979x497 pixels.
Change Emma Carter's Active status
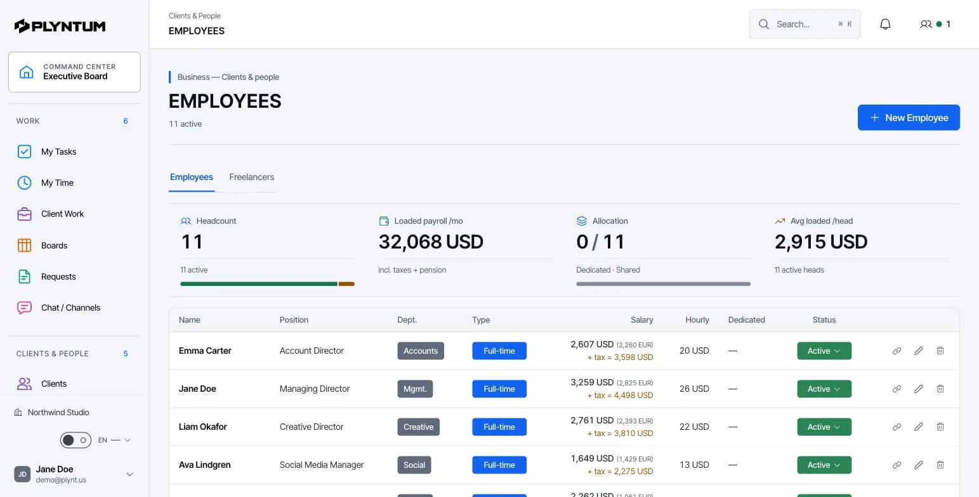pos(824,351)
